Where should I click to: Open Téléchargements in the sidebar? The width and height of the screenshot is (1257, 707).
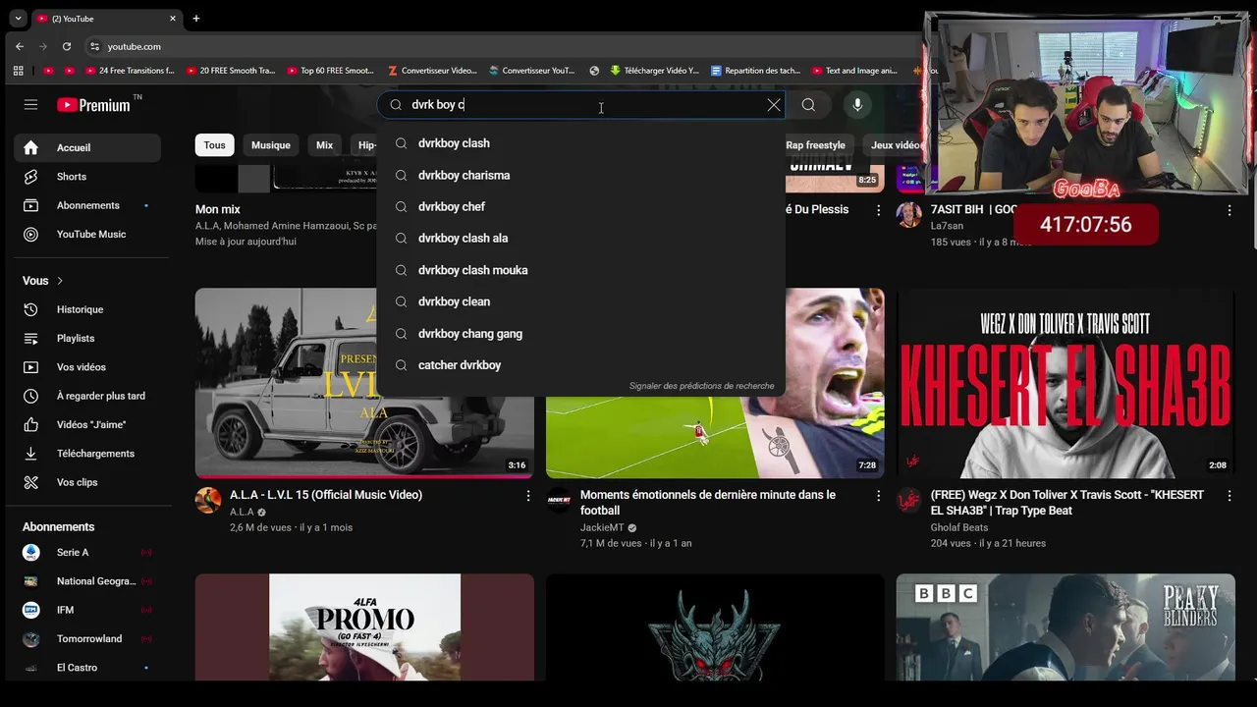click(87, 454)
